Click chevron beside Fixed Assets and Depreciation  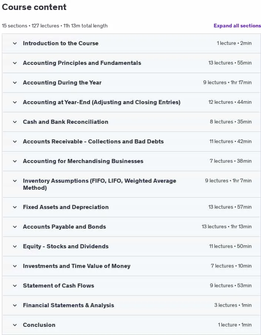pos(15,207)
